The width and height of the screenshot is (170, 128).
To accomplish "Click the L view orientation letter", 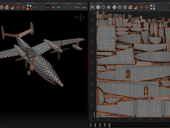I will [78, 17].
